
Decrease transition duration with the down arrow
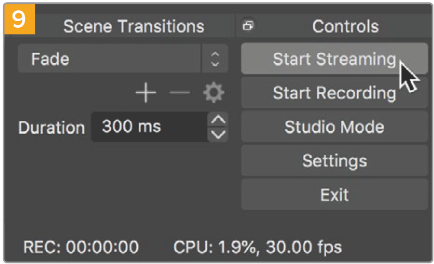[x=218, y=134]
